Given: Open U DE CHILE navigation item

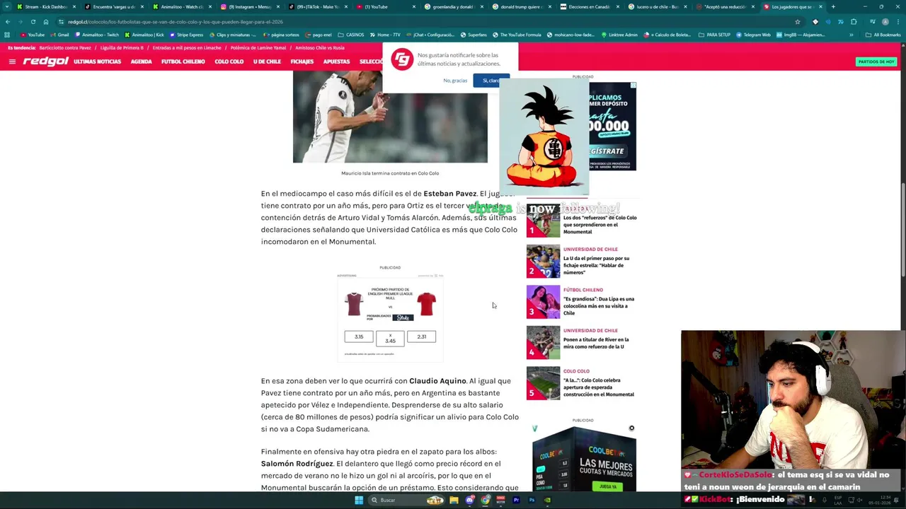Looking at the screenshot, I should [267, 62].
